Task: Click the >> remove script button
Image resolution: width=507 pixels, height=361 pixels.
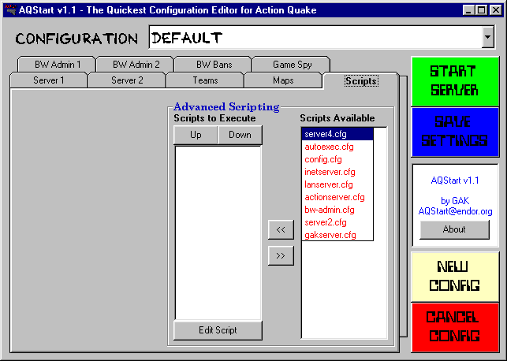Action: click(281, 255)
